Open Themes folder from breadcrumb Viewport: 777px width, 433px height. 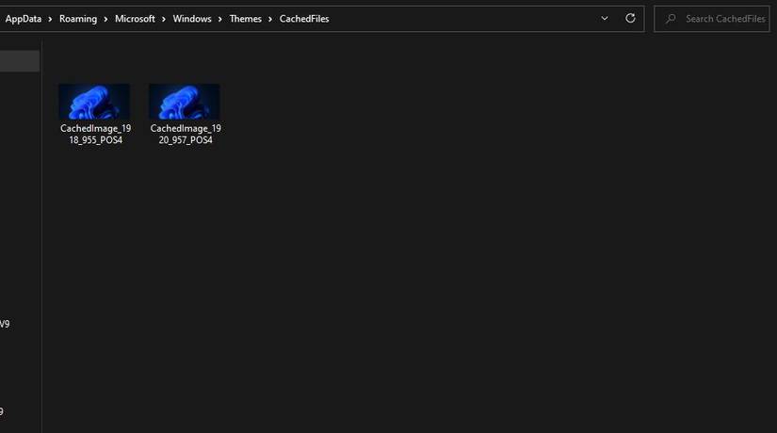245,19
